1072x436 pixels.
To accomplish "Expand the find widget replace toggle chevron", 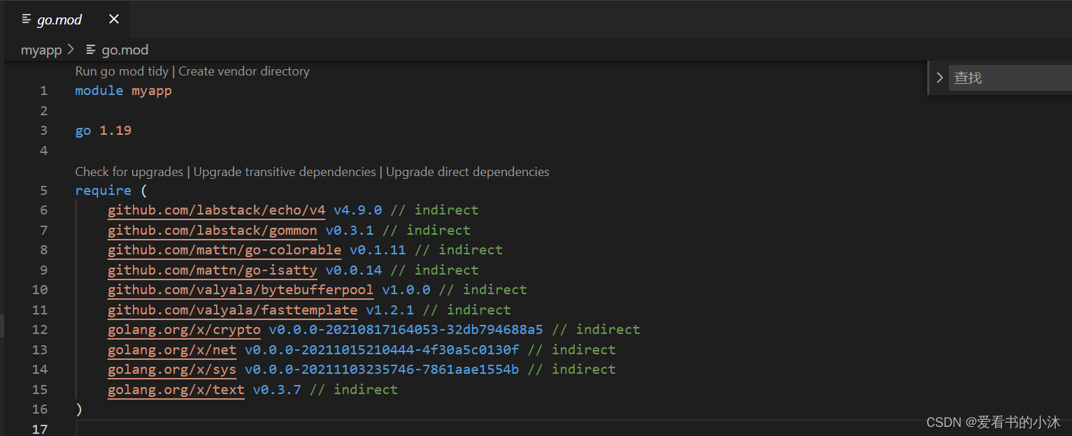I will (x=939, y=78).
